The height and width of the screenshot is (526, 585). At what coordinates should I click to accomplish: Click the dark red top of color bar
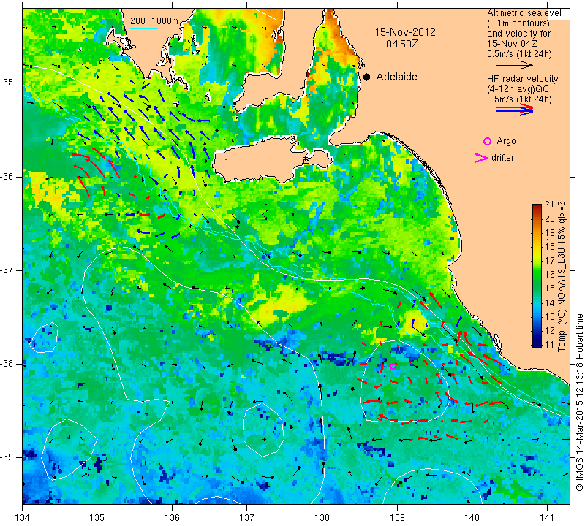(537, 206)
